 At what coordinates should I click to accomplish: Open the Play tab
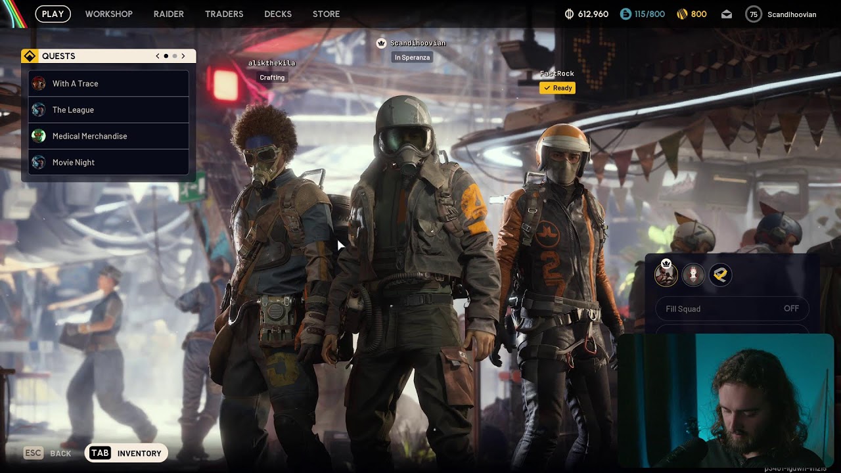click(x=53, y=14)
